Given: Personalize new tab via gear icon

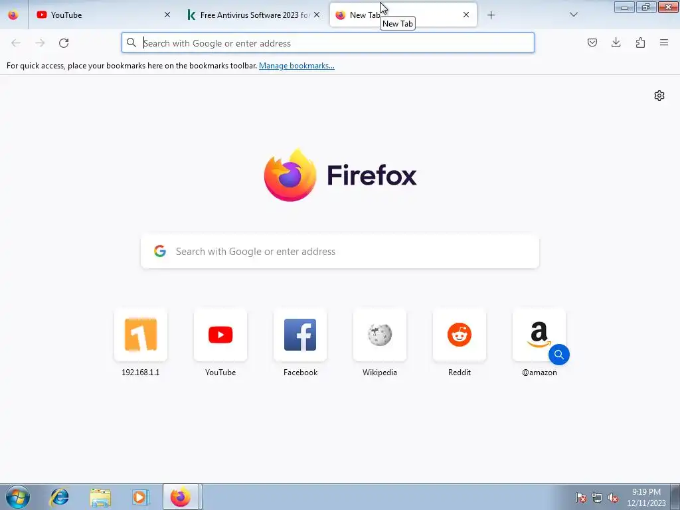Looking at the screenshot, I should 659,96.
